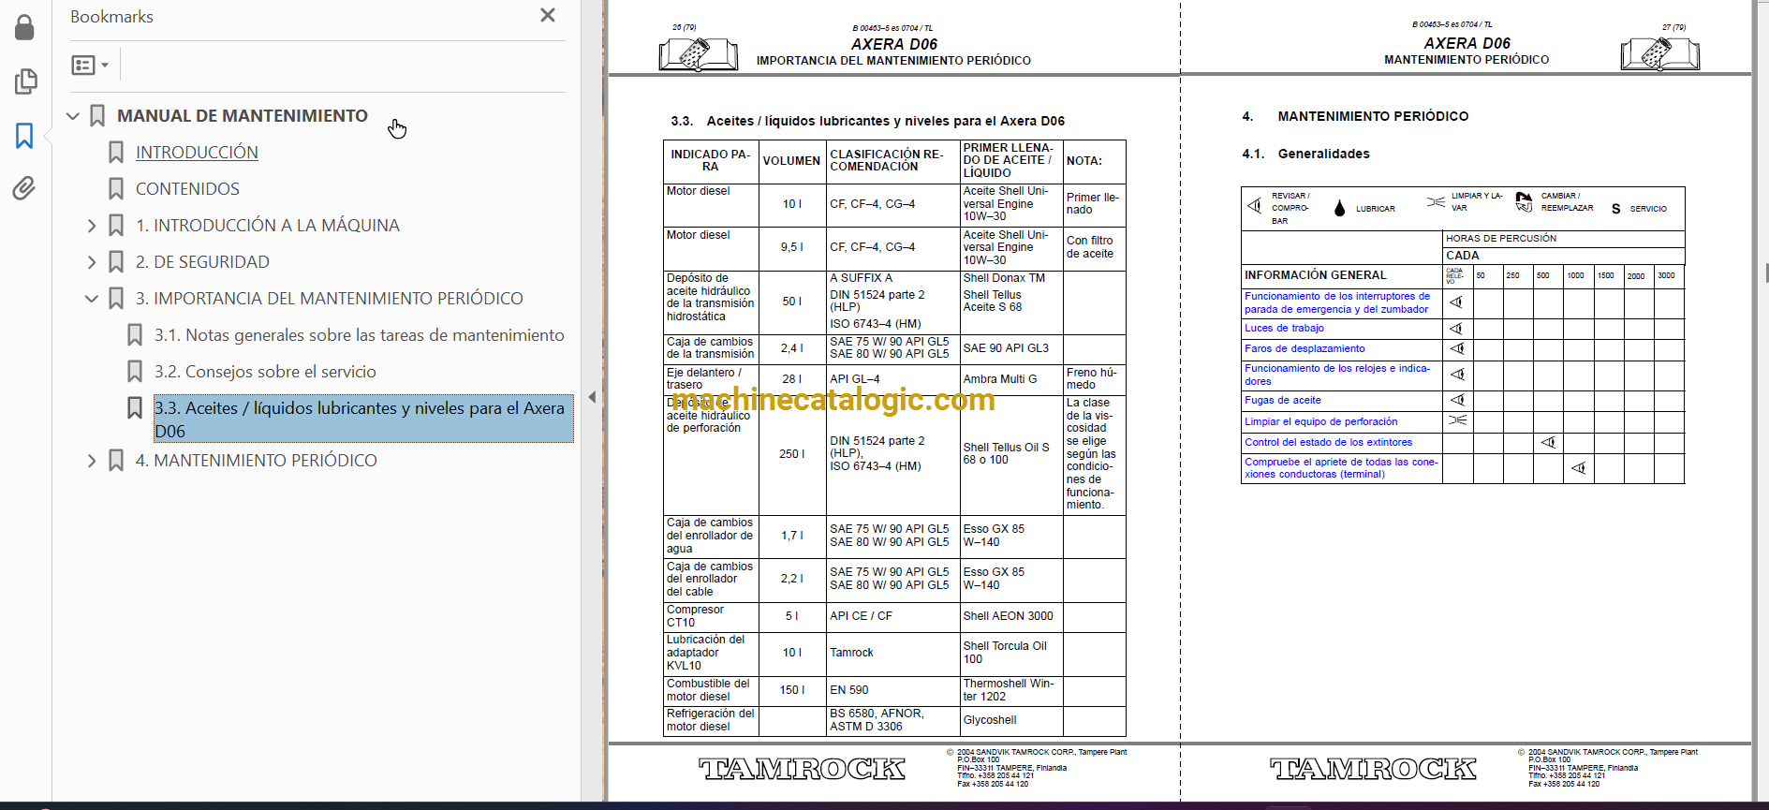Select bookmark 3.3. Aceites / líquidos lubricantes
1769x810 pixels.
click(363, 419)
